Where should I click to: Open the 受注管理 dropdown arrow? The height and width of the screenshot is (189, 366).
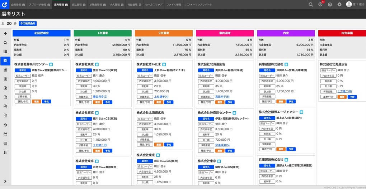(x=85, y=5)
